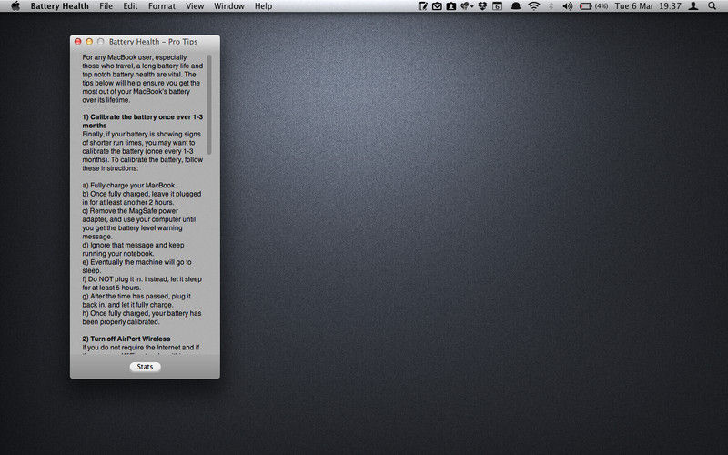728x455 pixels.
Task: Click the contacts card menu bar icon
Action: click(450, 6)
